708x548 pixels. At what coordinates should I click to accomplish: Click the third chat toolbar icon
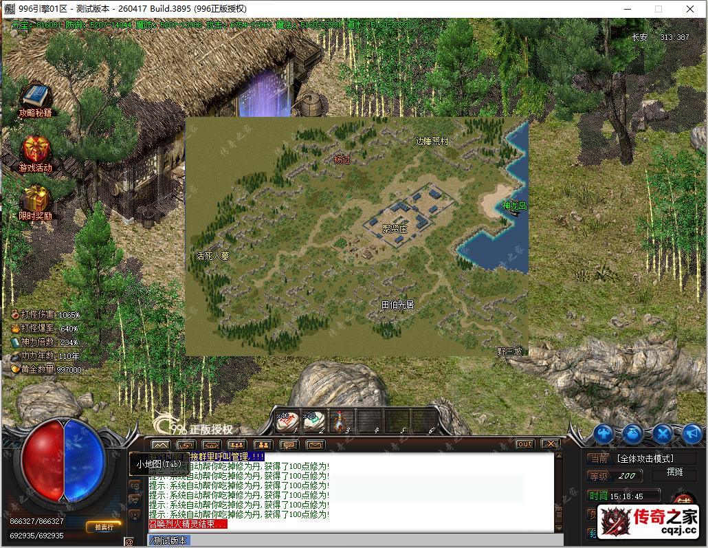coord(211,445)
